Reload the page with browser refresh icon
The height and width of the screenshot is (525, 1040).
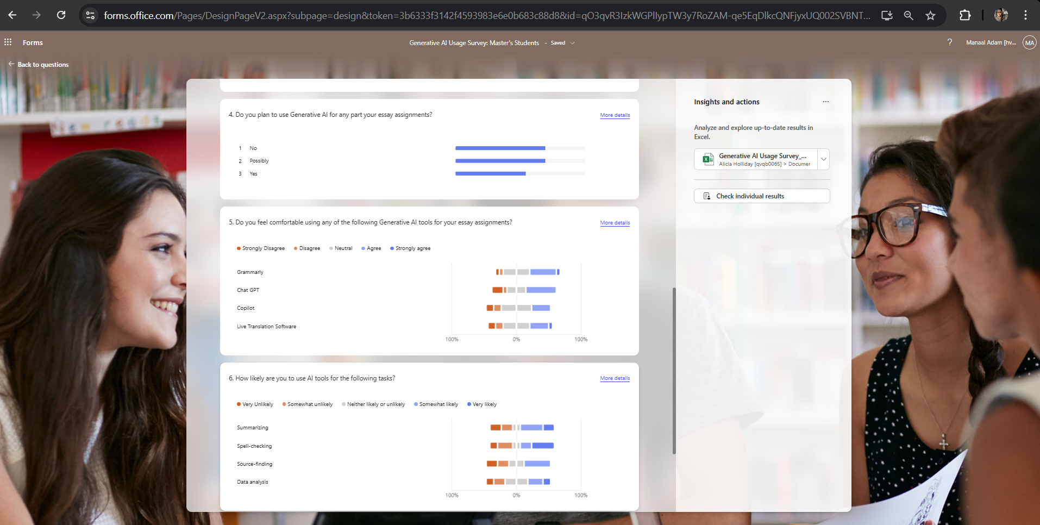point(61,15)
